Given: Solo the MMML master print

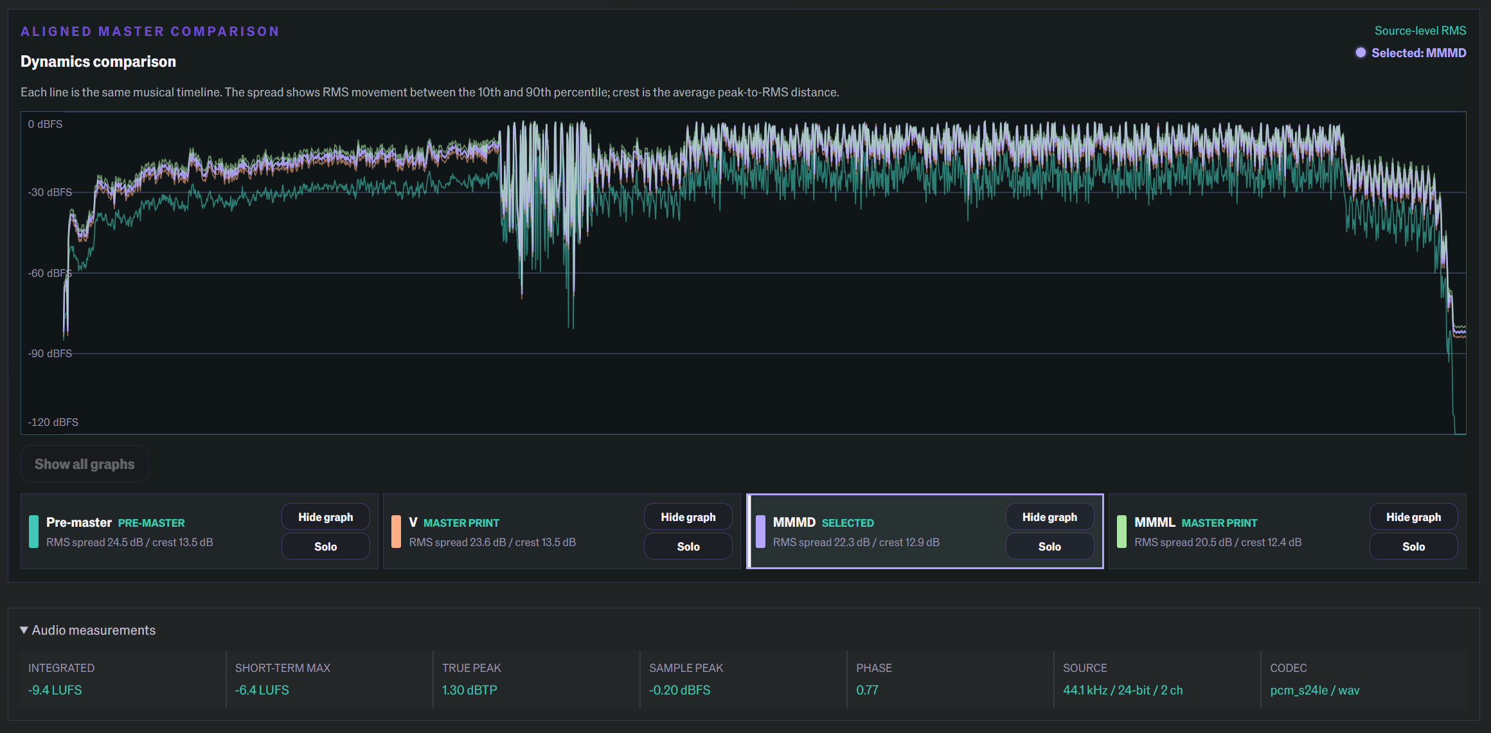Looking at the screenshot, I should [x=1413, y=547].
